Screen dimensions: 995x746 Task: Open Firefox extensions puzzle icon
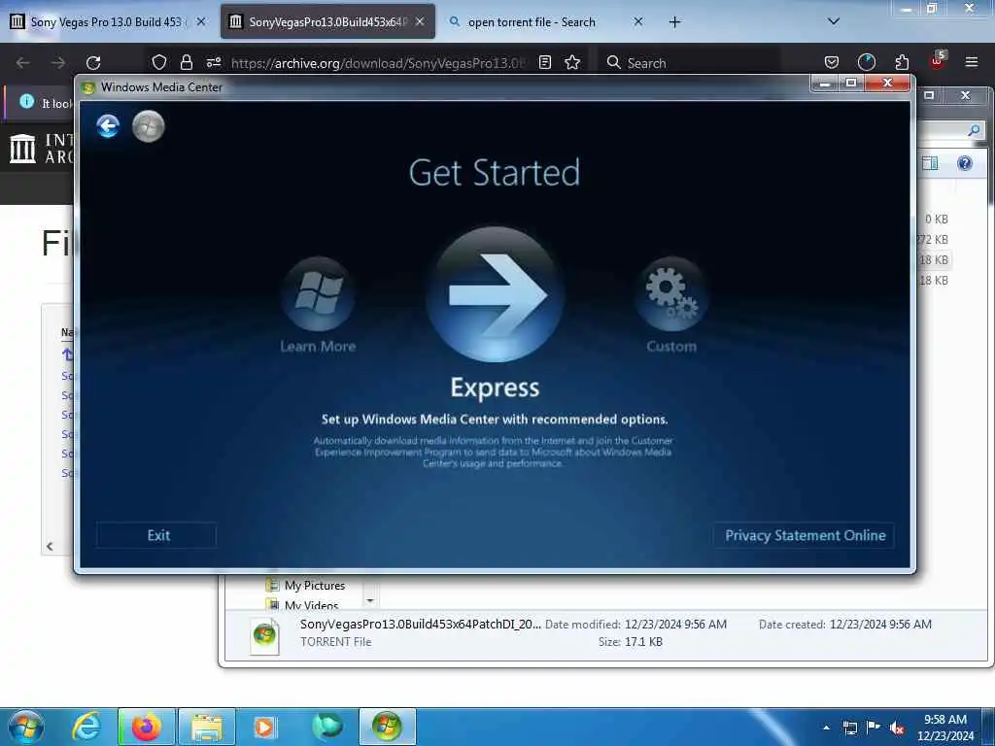click(902, 62)
